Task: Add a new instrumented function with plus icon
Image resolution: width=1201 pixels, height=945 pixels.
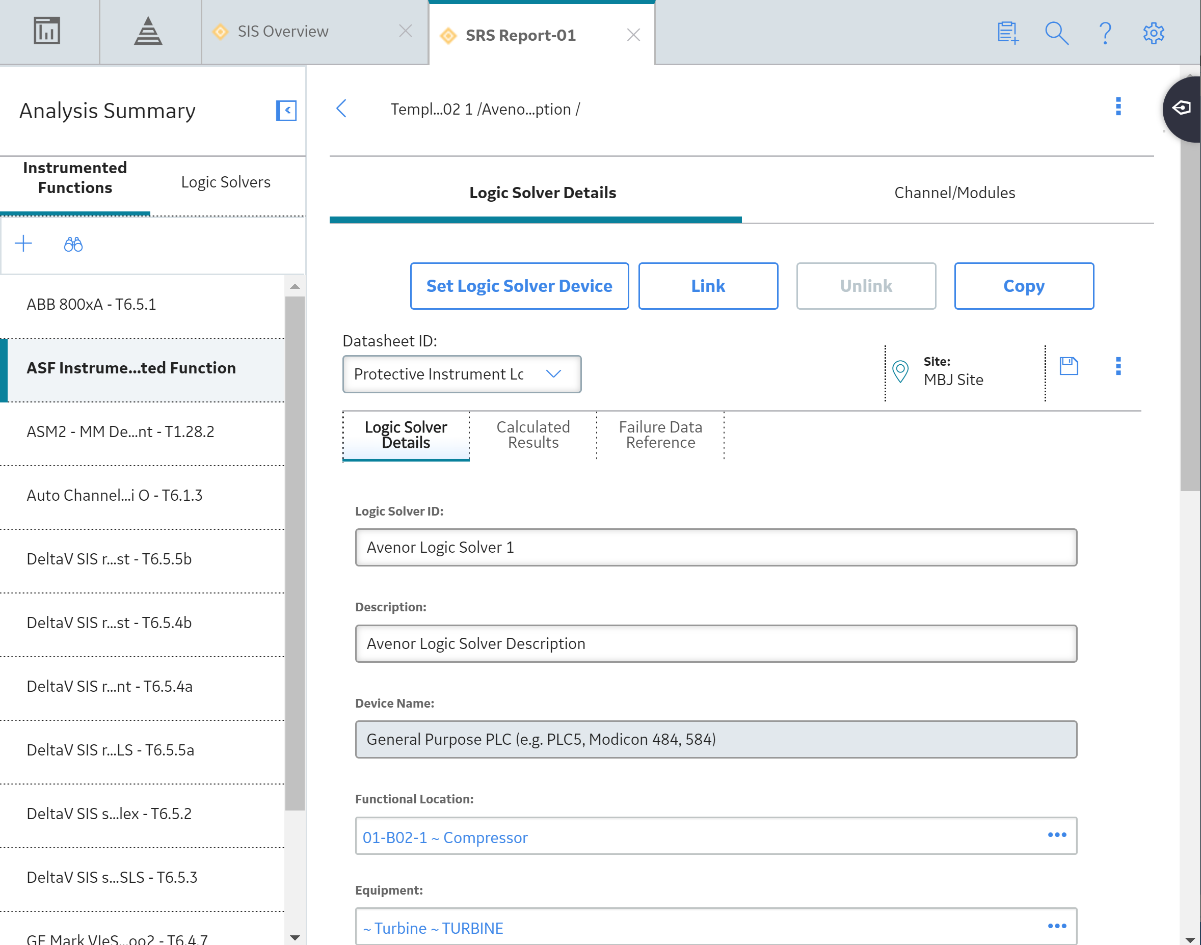Action: coord(23,244)
